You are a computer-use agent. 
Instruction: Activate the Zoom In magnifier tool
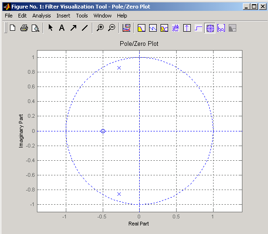(100, 28)
